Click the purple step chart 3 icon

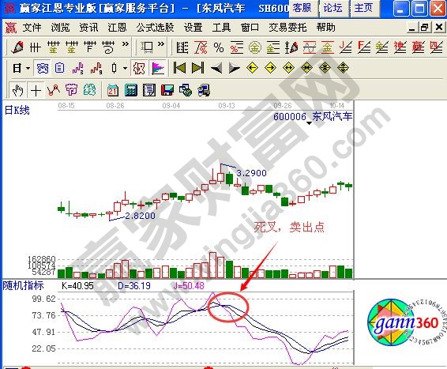click(77, 68)
